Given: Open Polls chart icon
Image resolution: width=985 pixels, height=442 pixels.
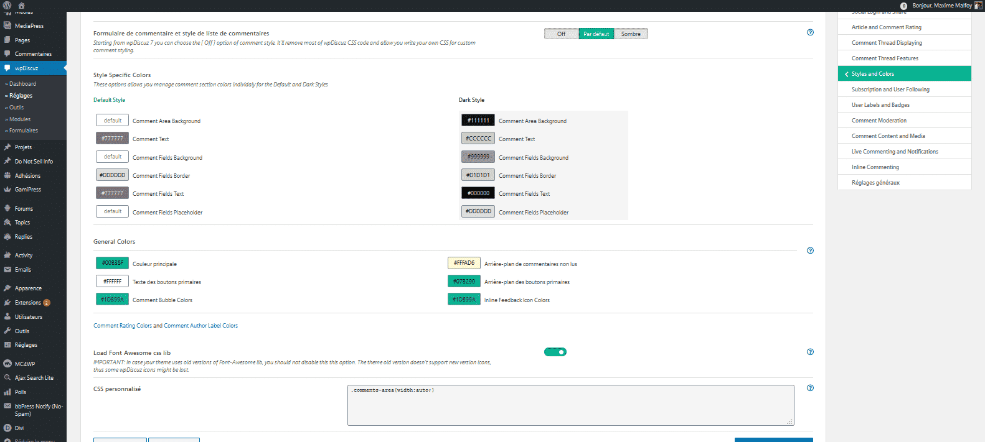Looking at the screenshot, I should 7,392.
